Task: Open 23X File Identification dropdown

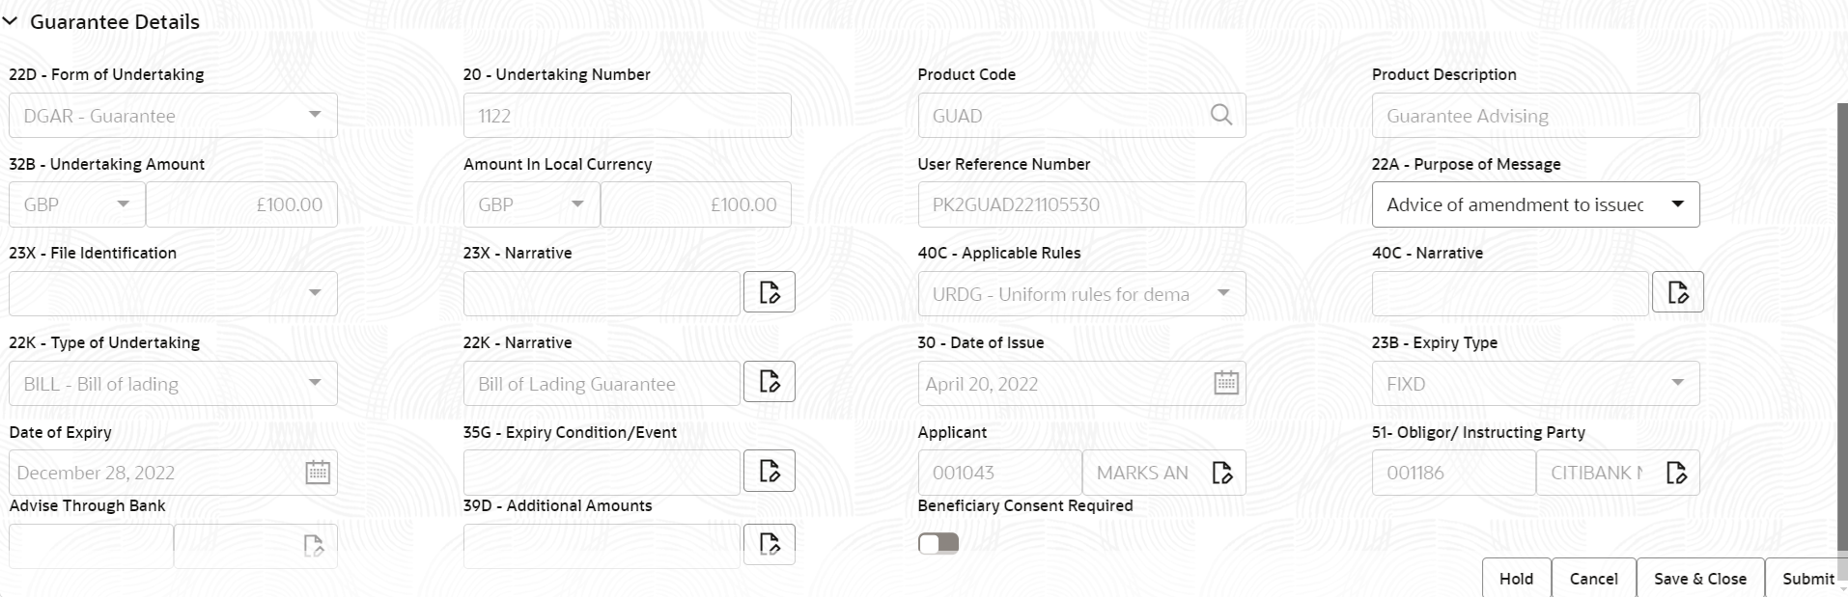Action: point(173,293)
